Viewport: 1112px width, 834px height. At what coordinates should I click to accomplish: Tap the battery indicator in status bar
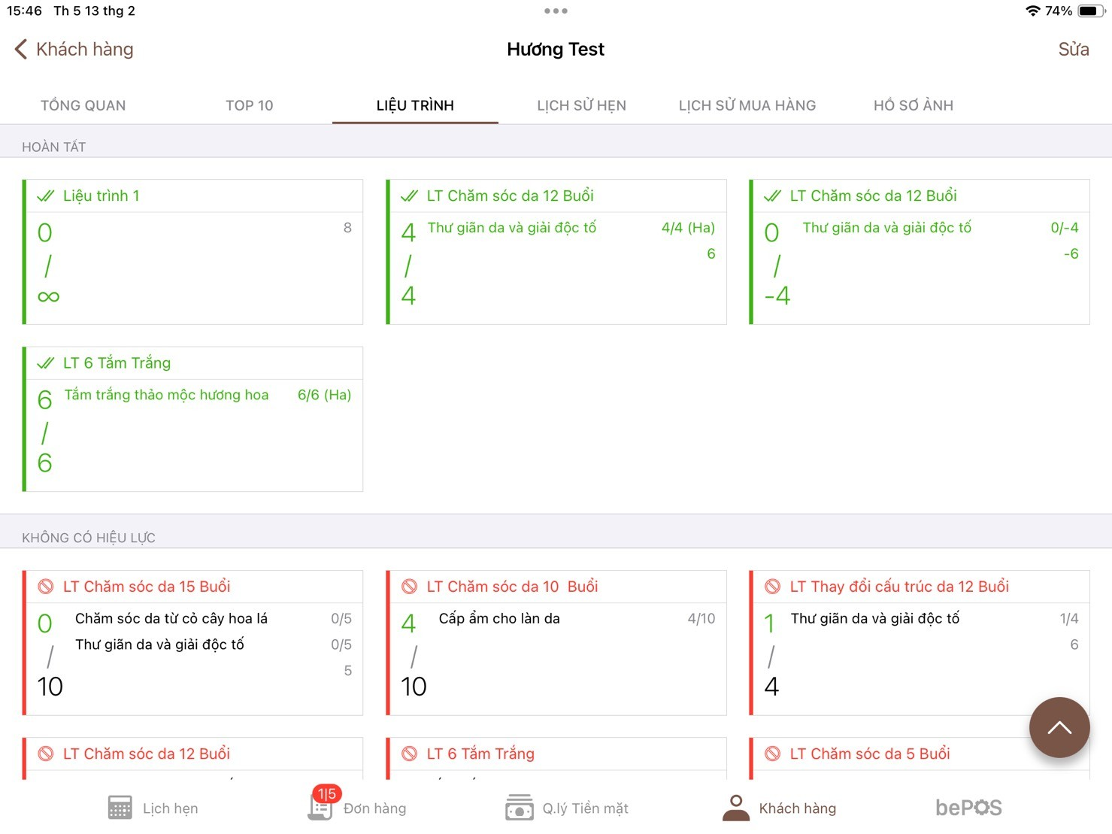pos(1092,11)
